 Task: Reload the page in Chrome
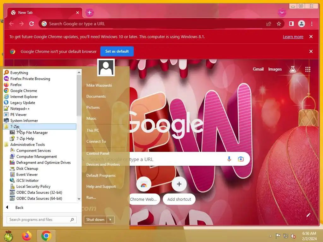(x=32, y=24)
